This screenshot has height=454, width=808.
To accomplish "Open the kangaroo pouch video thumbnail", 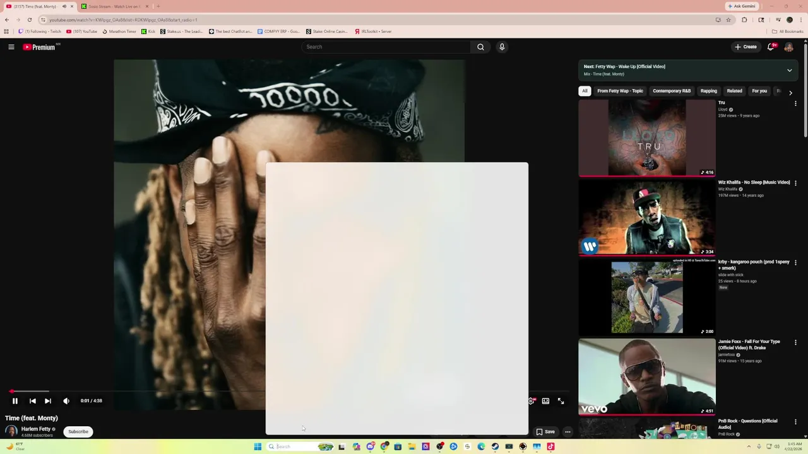I will (647, 297).
